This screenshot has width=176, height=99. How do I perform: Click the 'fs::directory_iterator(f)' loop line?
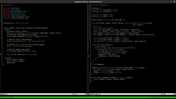coord(115,48)
